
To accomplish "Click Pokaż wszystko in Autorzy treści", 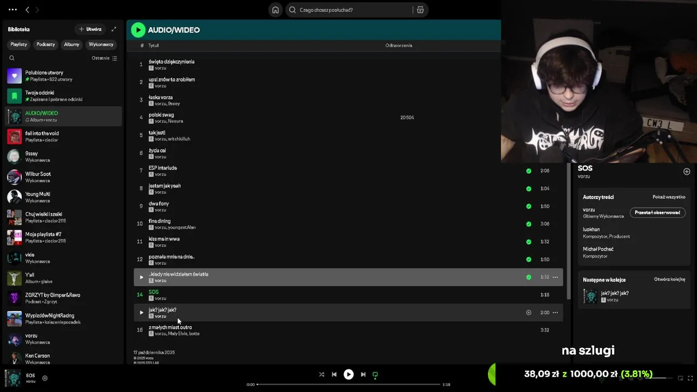I will tap(669, 197).
